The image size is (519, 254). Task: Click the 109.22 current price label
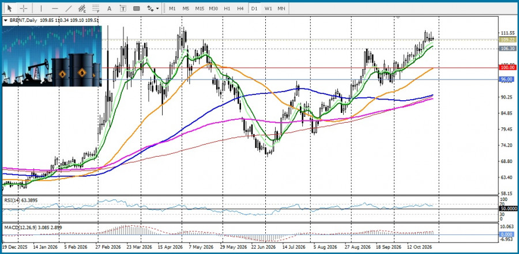(x=507, y=39)
